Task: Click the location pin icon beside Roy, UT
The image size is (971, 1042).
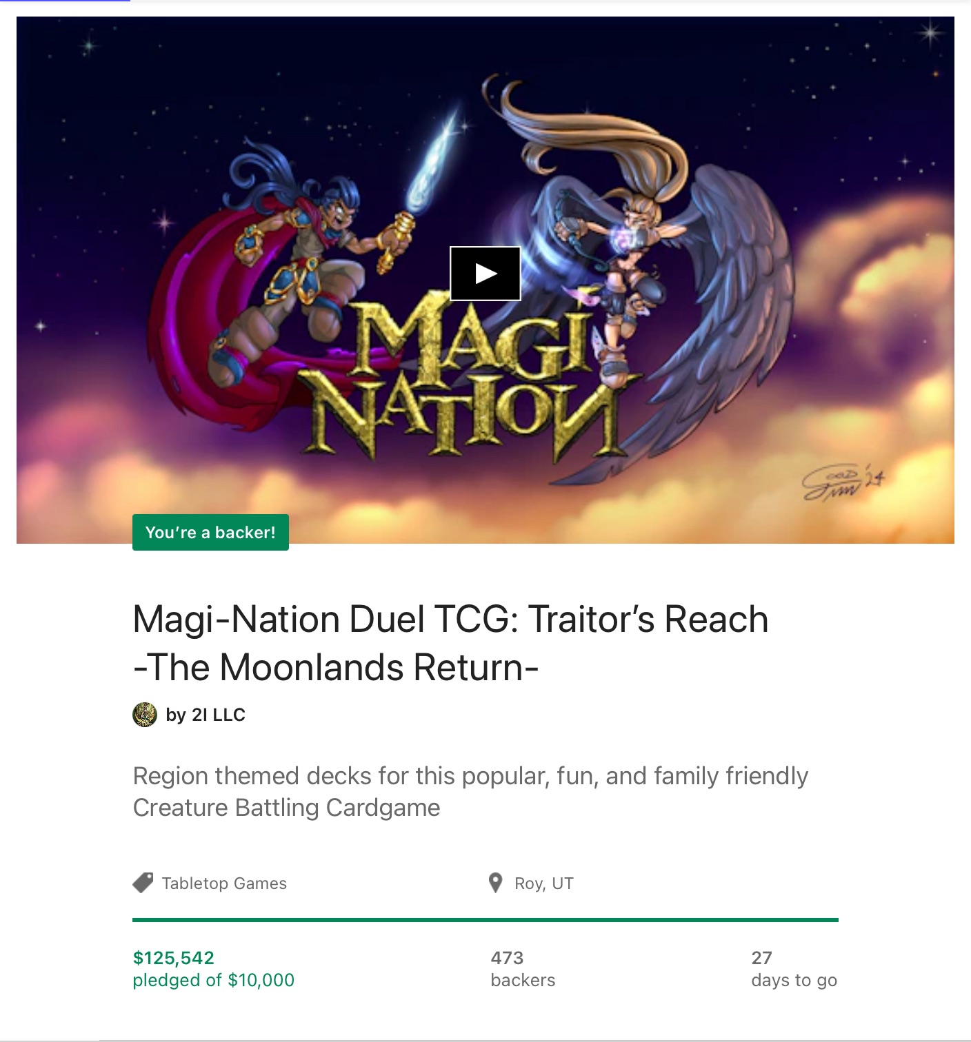Action: 495,883
